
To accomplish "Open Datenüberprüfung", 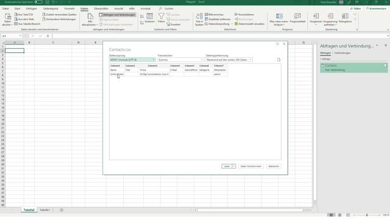I will 217,24.
